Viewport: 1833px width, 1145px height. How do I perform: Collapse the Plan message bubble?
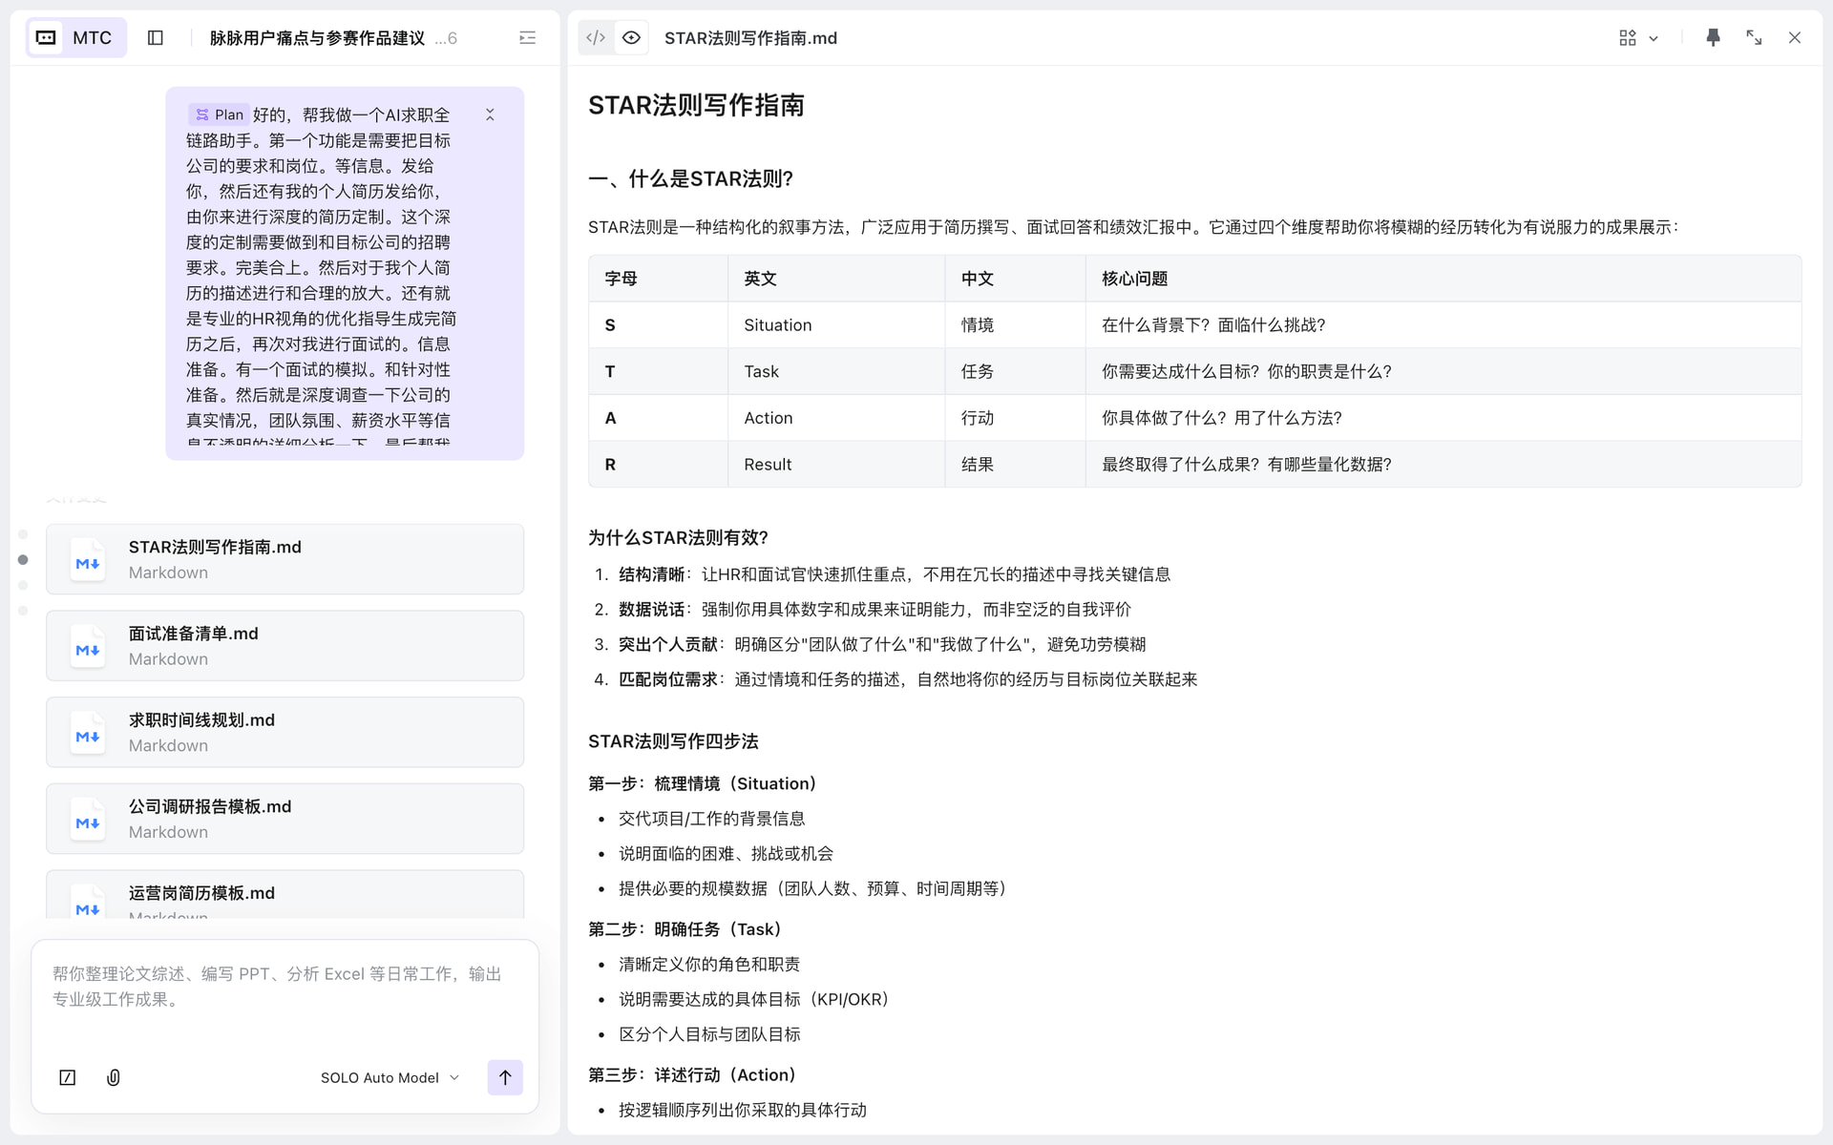tap(490, 114)
